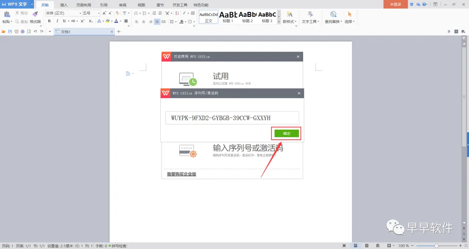Open the 我要购买企业版 link
The image size is (469, 249).
[182, 174]
